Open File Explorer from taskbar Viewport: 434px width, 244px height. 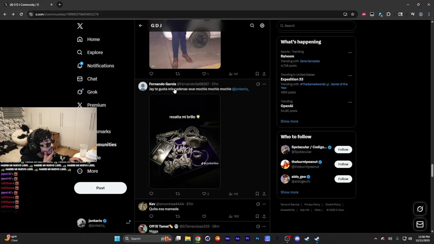point(188,239)
